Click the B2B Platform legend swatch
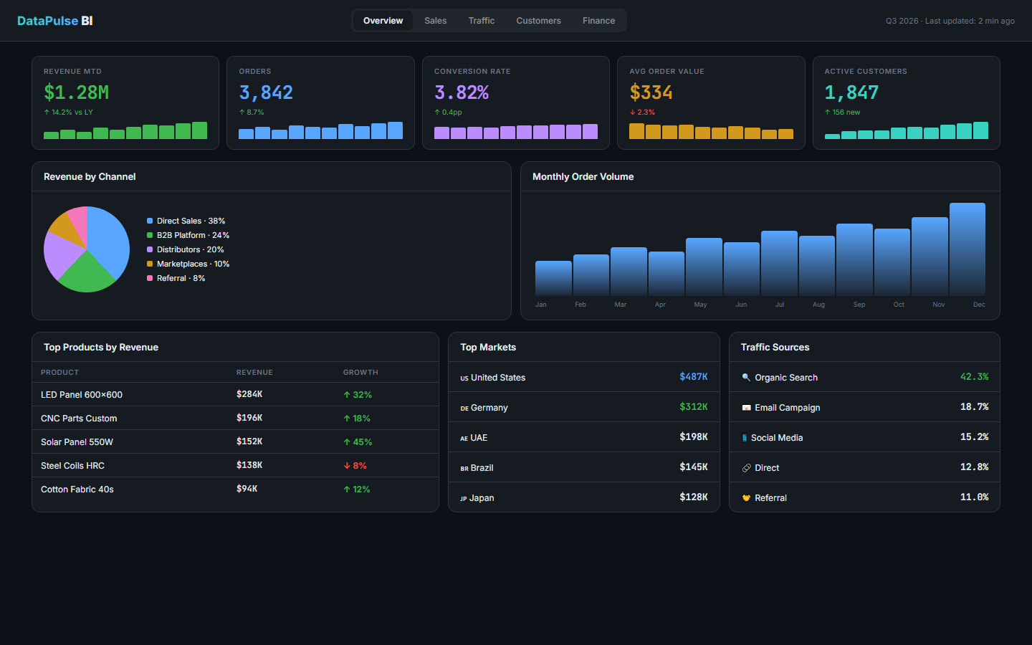1032x645 pixels. click(x=150, y=235)
